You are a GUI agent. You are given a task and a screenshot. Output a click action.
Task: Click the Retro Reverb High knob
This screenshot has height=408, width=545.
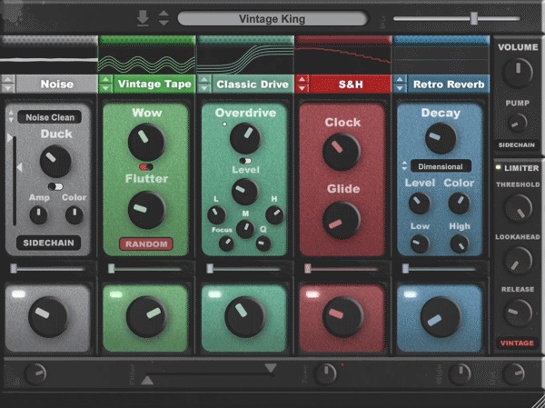pos(459,244)
